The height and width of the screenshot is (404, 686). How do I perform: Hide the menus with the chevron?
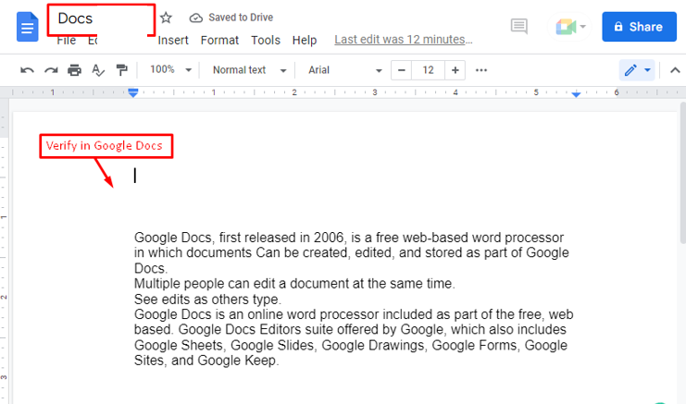[x=675, y=70]
